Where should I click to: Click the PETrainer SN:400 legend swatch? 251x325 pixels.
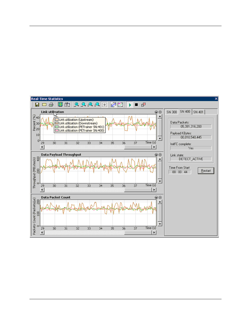click(x=57, y=131)
